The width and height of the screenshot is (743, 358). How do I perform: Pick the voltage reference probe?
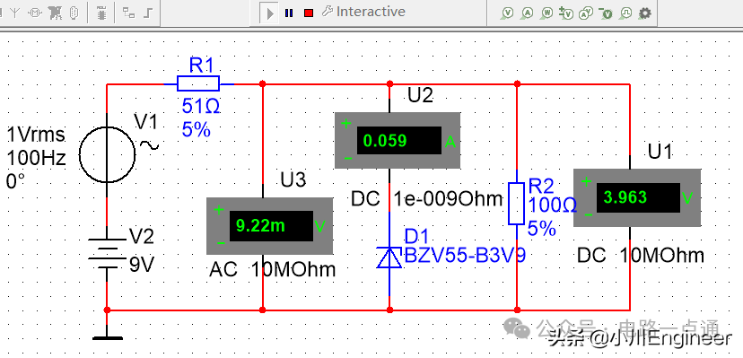606,13
